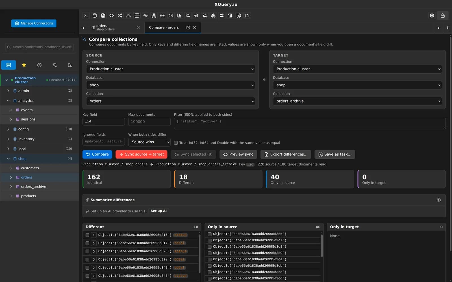The image size is (452, 282).
Task: Click the blue Compare button
Action: click(97, 154)
